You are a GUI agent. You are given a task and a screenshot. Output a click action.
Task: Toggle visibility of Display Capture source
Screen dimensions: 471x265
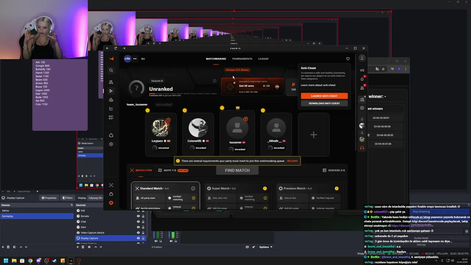tap(138, 238)
